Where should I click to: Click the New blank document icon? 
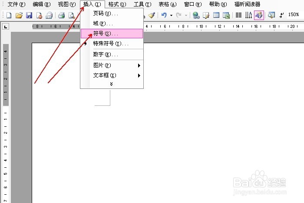pos(9,15)
